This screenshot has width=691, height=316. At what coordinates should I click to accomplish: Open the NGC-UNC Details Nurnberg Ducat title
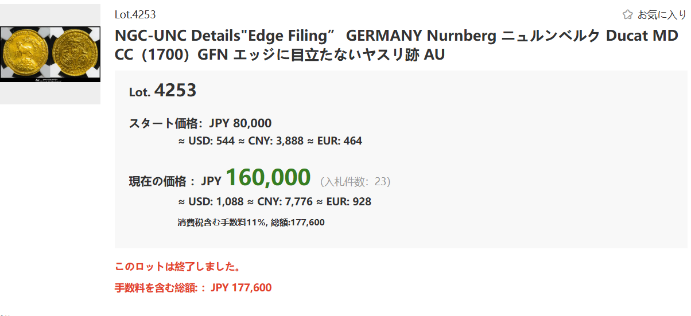(397, 45)
